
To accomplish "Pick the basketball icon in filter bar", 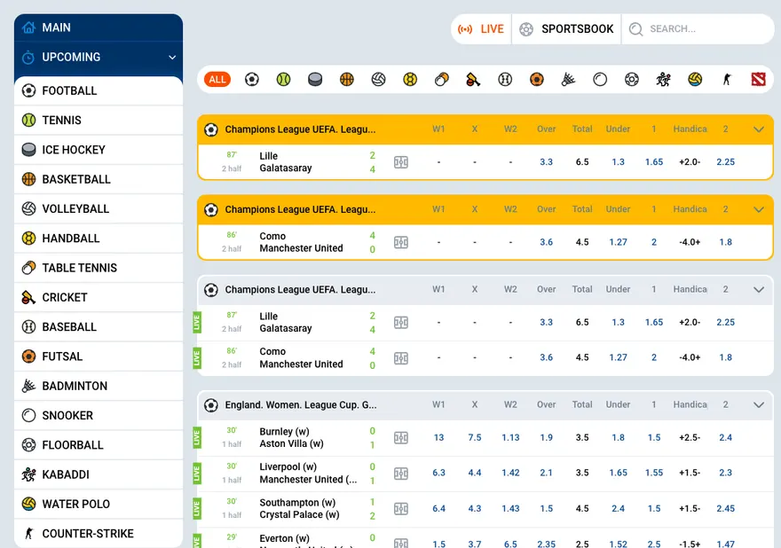I will [x=347, y=79].
